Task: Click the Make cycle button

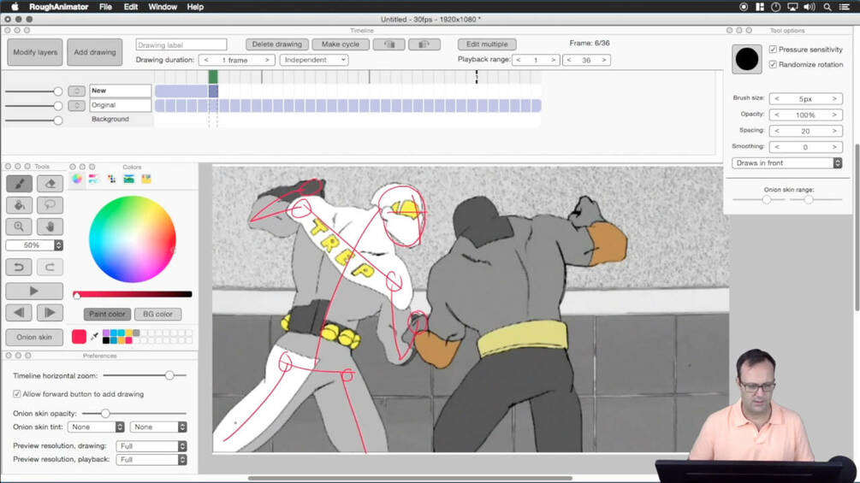Action: pos(340,44)
